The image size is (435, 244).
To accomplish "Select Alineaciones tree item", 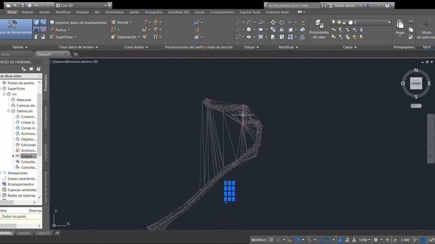I will pyautogui.click(x=18, y=174).
